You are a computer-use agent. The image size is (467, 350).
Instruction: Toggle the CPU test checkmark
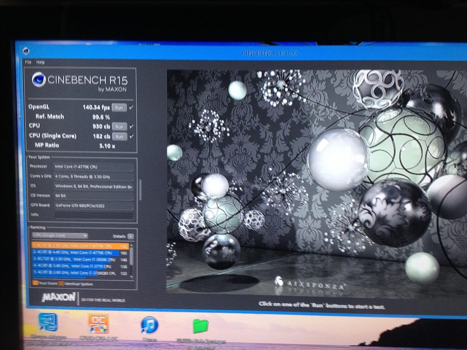coord(131,126)
